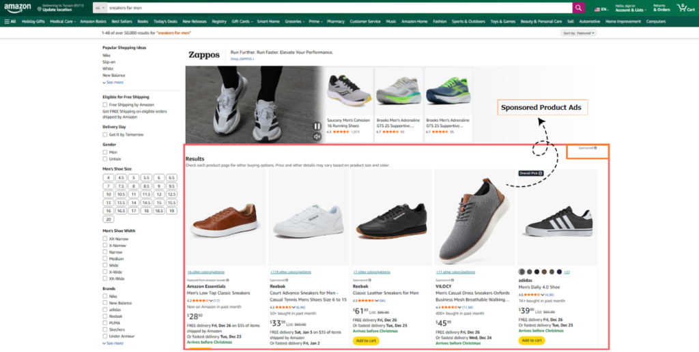
Task: Expand See more under Brands
Action: pyautogui.click(x=113, y=344)
